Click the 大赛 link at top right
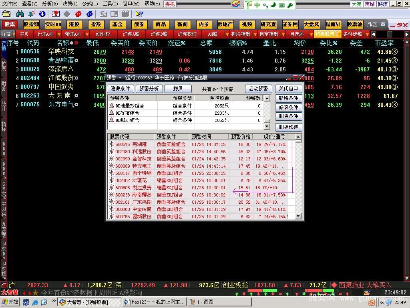Screen dimensions: 410x308 [356, 4]
